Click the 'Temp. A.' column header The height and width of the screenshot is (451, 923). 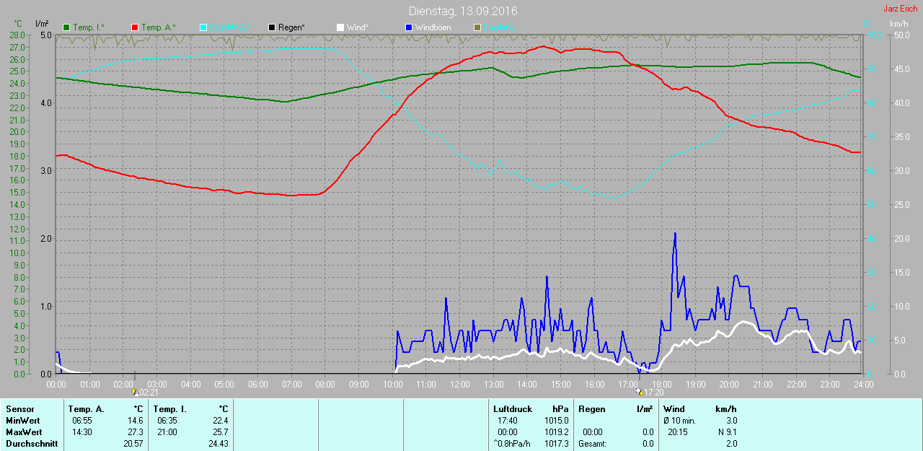[x=87, y=409]
